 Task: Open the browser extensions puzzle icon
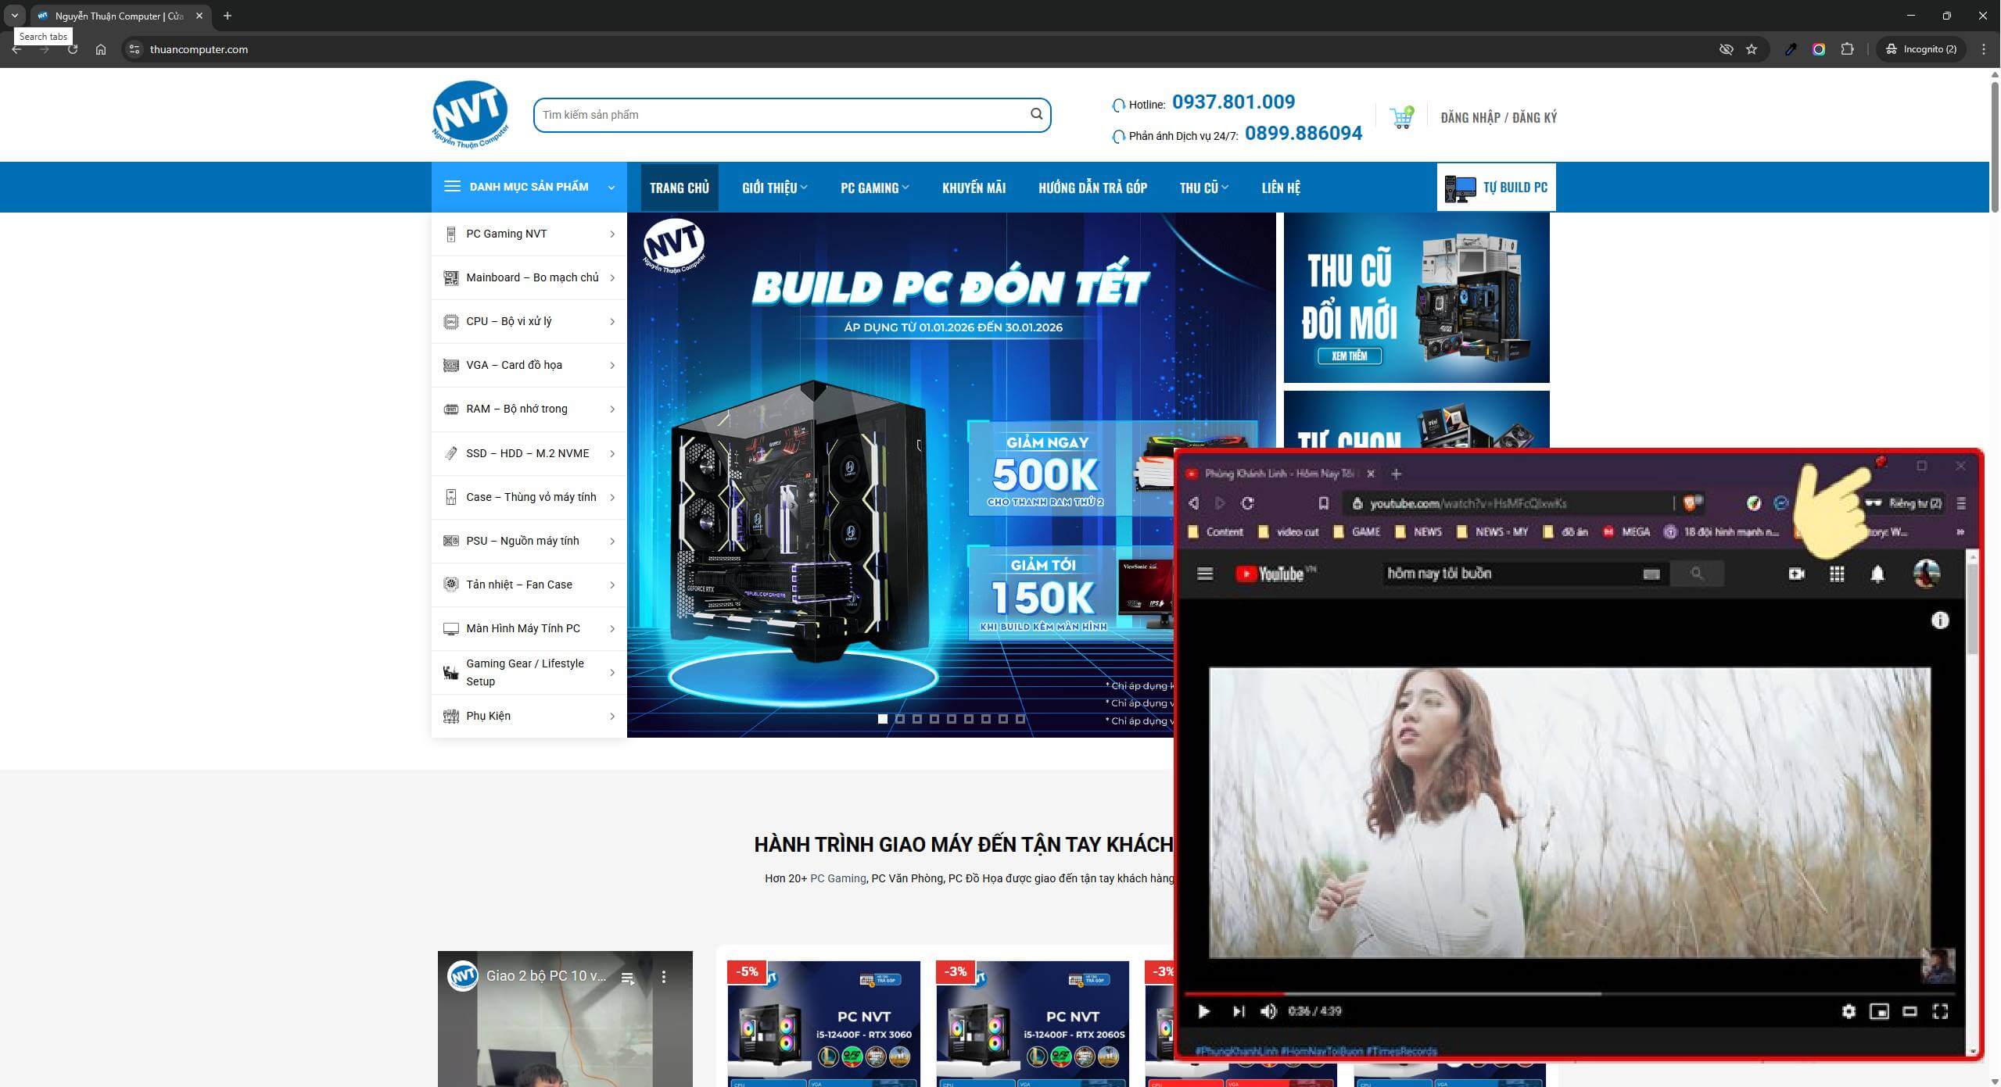click(x=1847, y=49)
